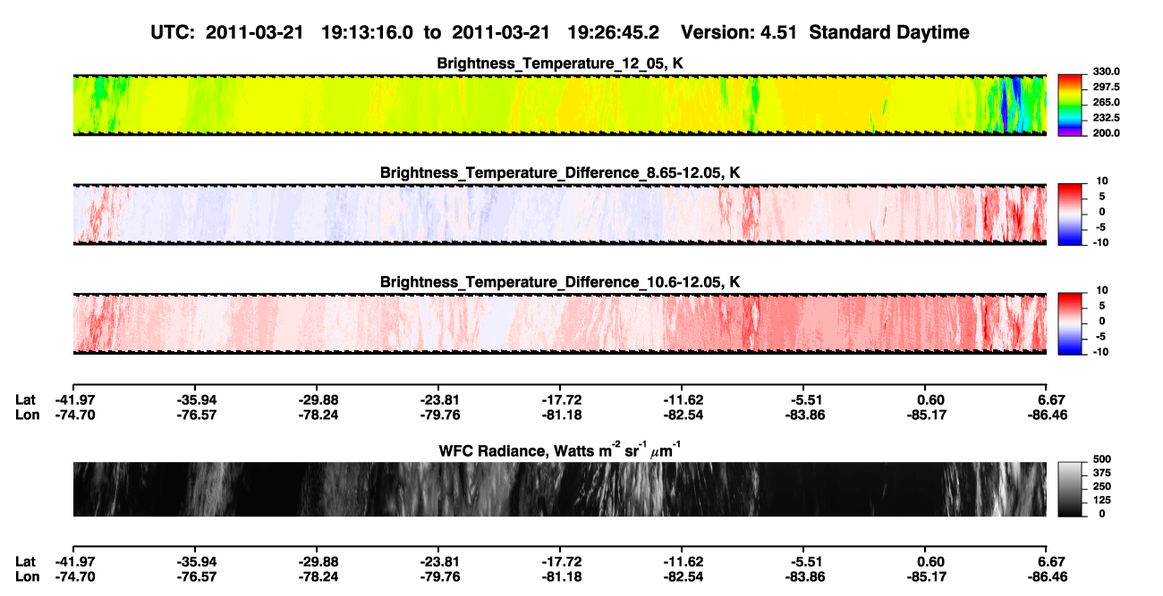Screen dimensions: 1163x596
Task: Click the 250 label on the grayscale colorbar
Action: 1104,488
